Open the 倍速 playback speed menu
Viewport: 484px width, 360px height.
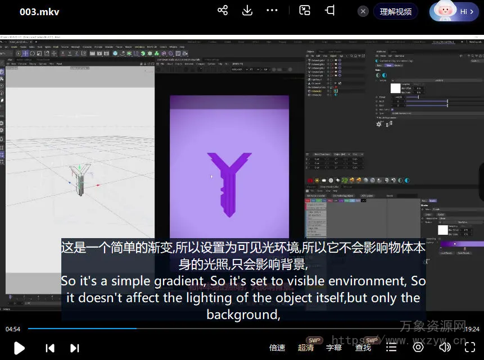point(277,348)
